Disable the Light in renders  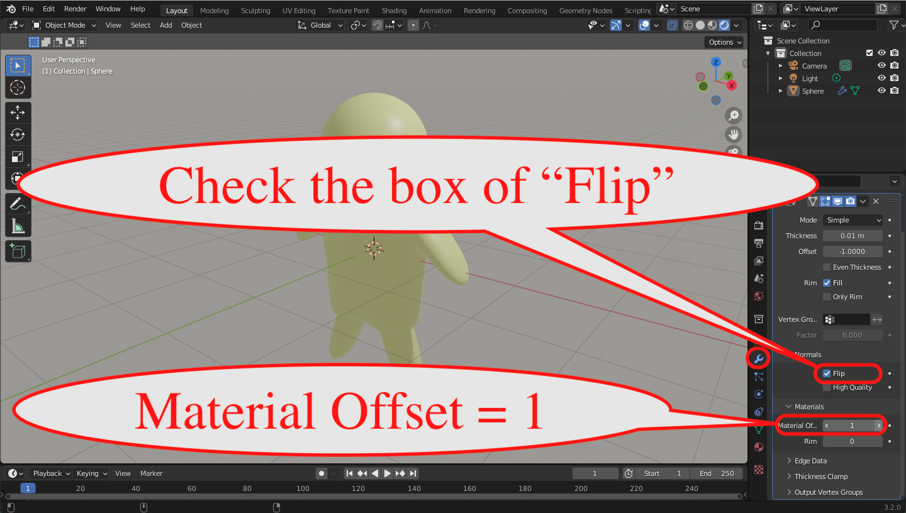(x=894, y=78)
